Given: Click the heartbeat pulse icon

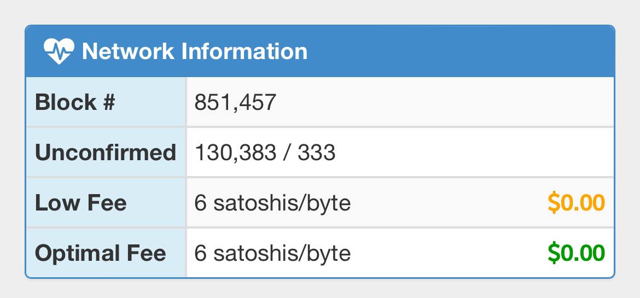Looking at the screenshot, I should point(59,51).
